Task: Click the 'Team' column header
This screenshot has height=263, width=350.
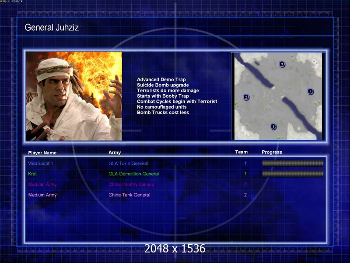Action: click(241, 152)
